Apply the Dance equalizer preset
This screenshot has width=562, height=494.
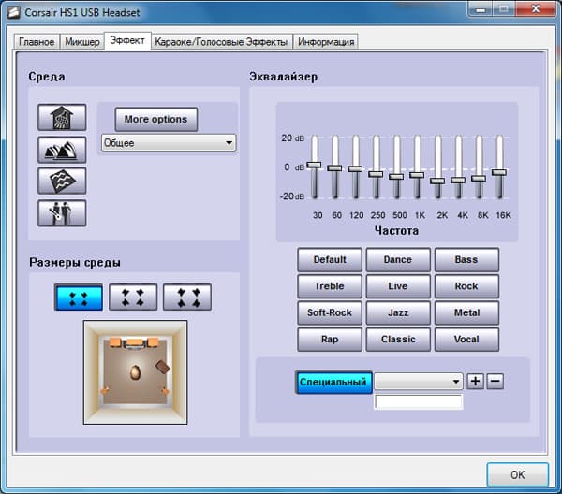pyautogui.click(x=398, y=259)
